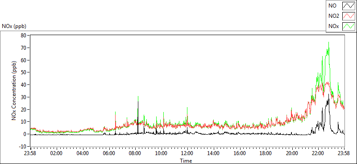Click the 30 y-axis tick label

[x=24, y=97]
